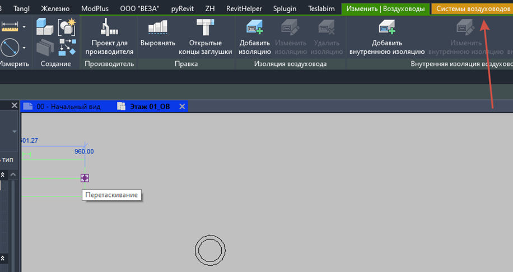Screen dimensions: 513x272
Task: Click Добавить изоляцию duct insulation button
Action: pos(254,37)
